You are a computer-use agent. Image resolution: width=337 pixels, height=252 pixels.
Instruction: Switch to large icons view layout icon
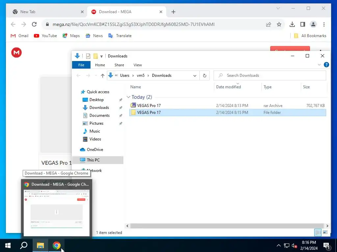325,233
